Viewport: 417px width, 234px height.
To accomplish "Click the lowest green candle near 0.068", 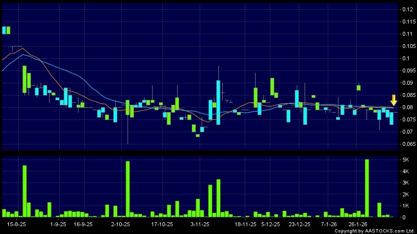I will click(198, 135).
